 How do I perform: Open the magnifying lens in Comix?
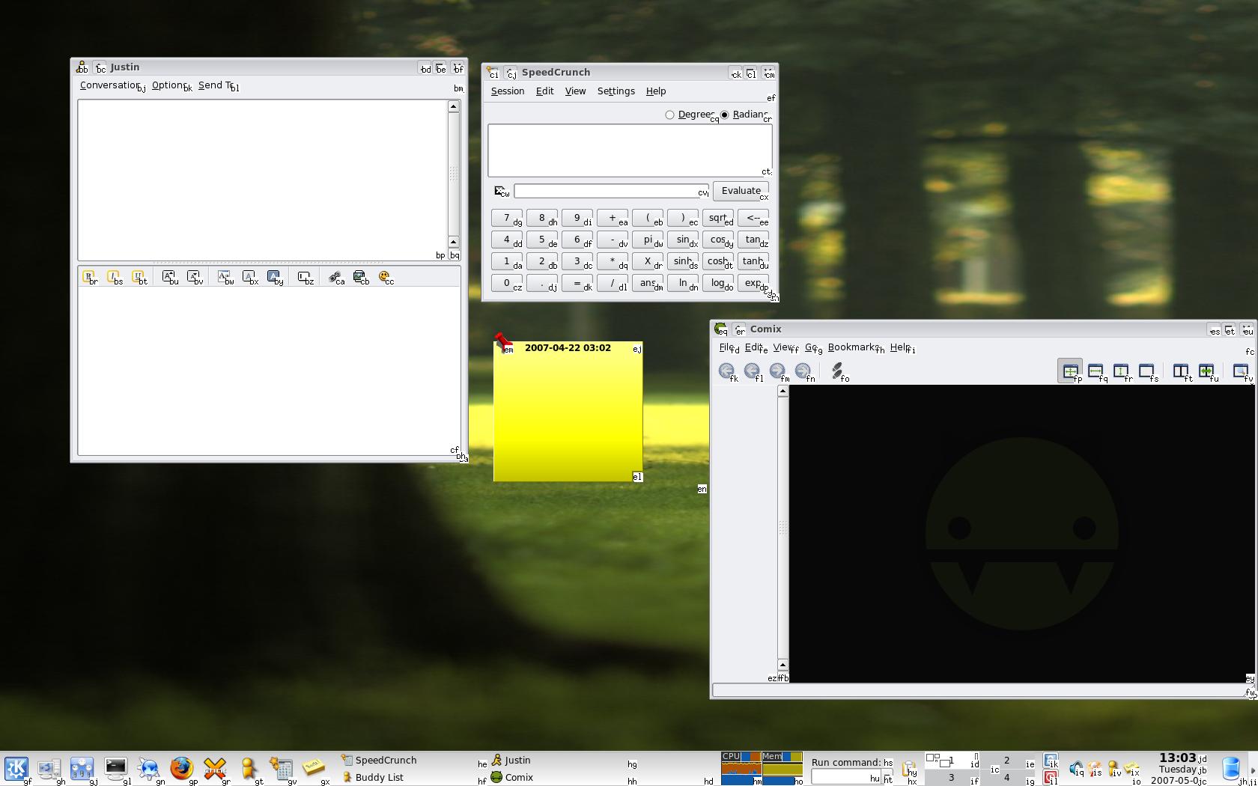1241,371
